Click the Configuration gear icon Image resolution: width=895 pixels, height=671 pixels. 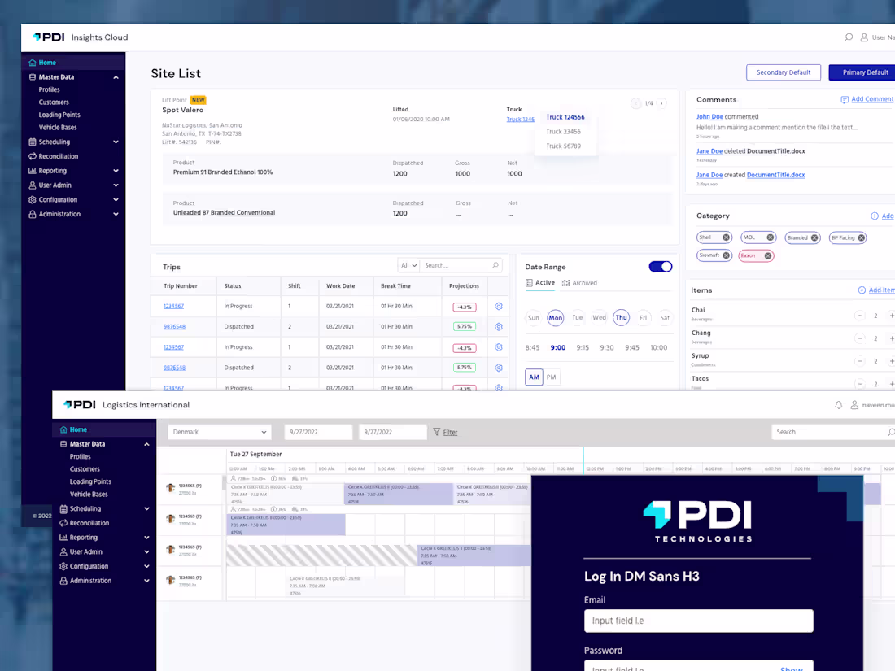31,199
